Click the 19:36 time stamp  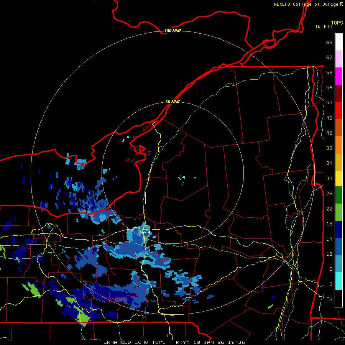tap(237, 342)
